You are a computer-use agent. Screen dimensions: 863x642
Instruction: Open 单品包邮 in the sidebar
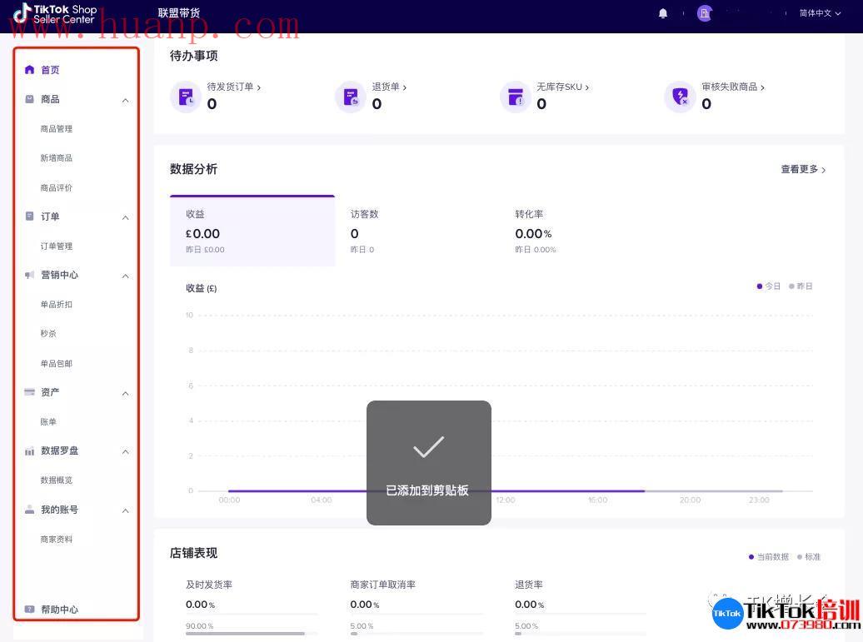point(56,363)
